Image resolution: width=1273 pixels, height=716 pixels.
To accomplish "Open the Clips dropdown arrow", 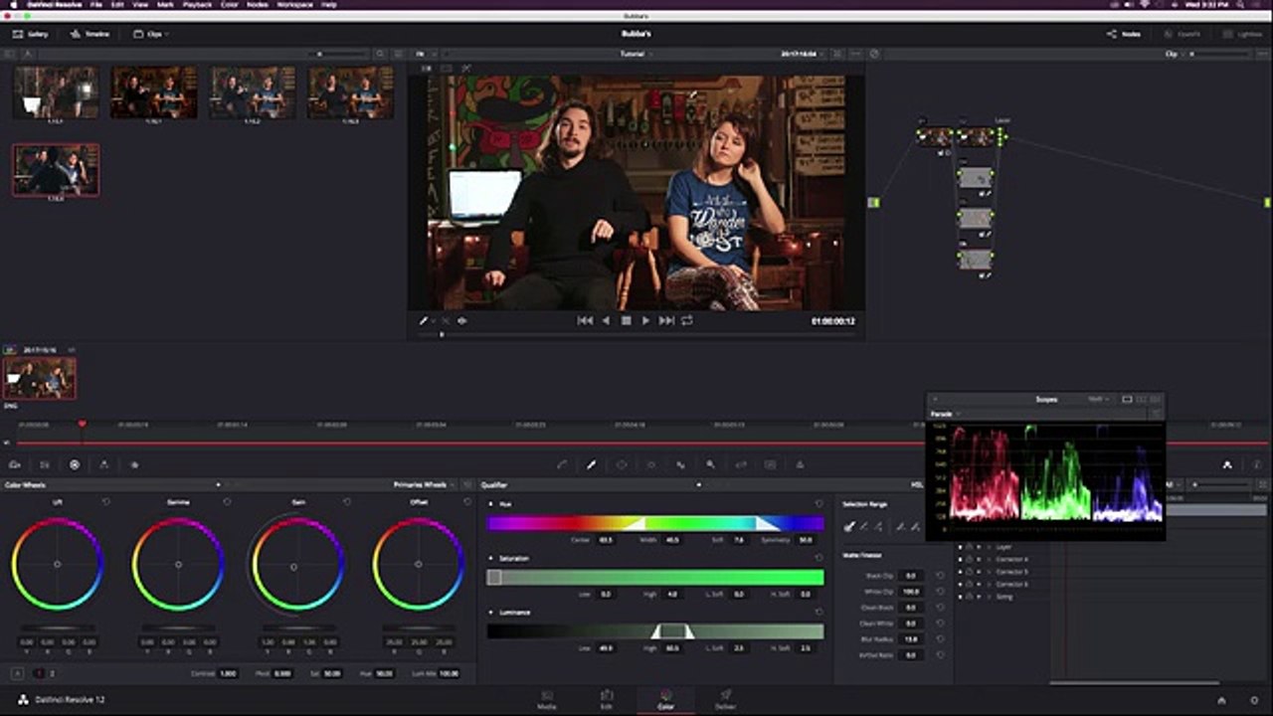I will [167, 34].
